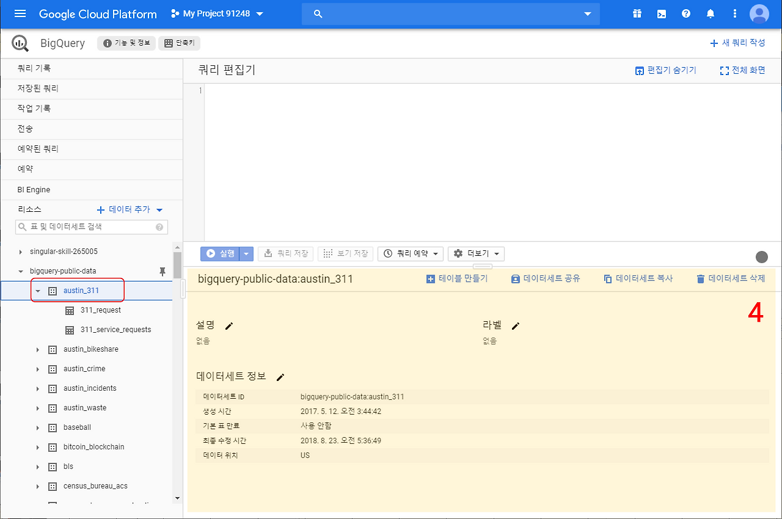Open the main navigation hamburger menu

pos(20,13)
